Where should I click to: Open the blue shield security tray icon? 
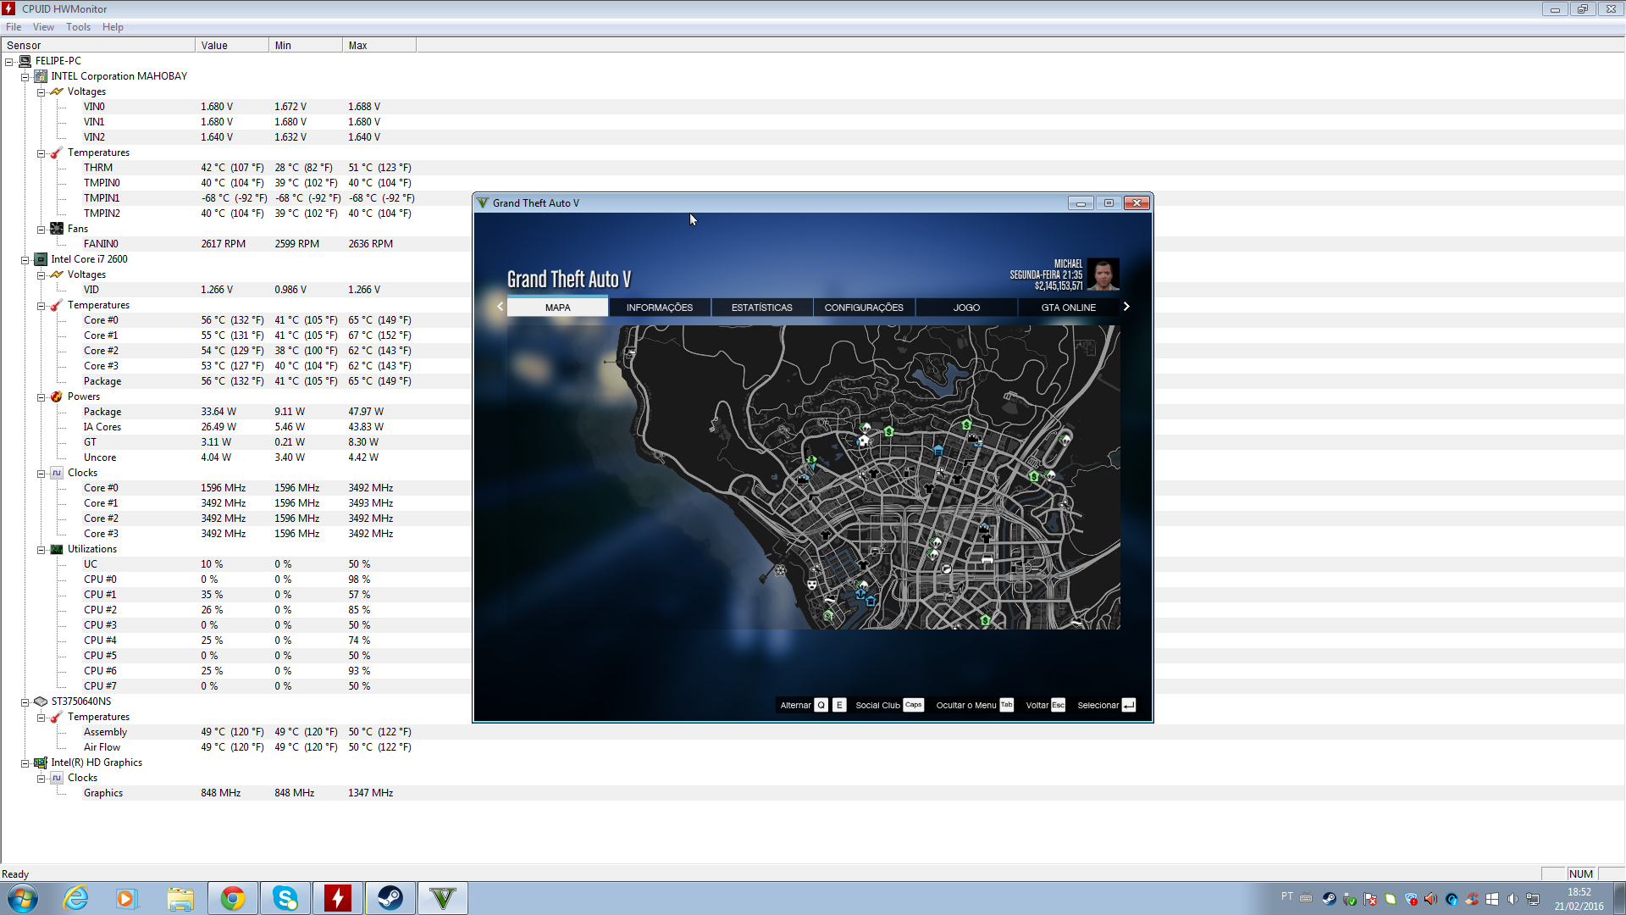coord(1411,899)
